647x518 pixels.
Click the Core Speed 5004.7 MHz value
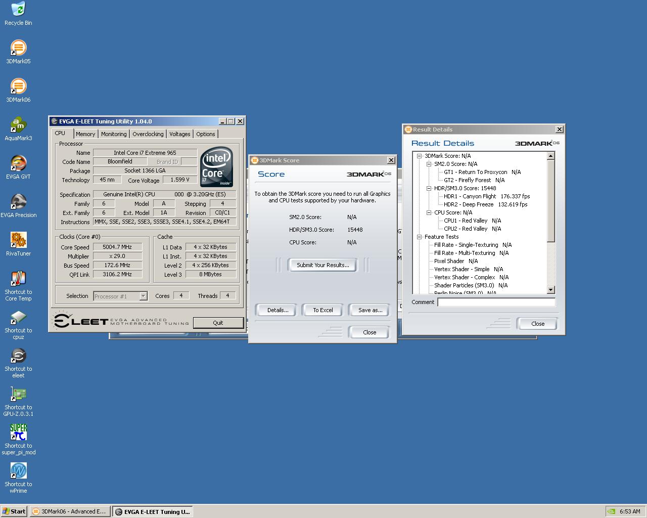(x=117, y=247)
